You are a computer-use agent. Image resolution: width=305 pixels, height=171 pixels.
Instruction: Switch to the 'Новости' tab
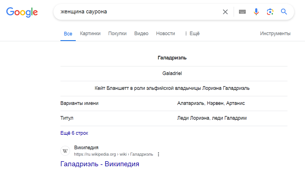click(x=165, y=33)
